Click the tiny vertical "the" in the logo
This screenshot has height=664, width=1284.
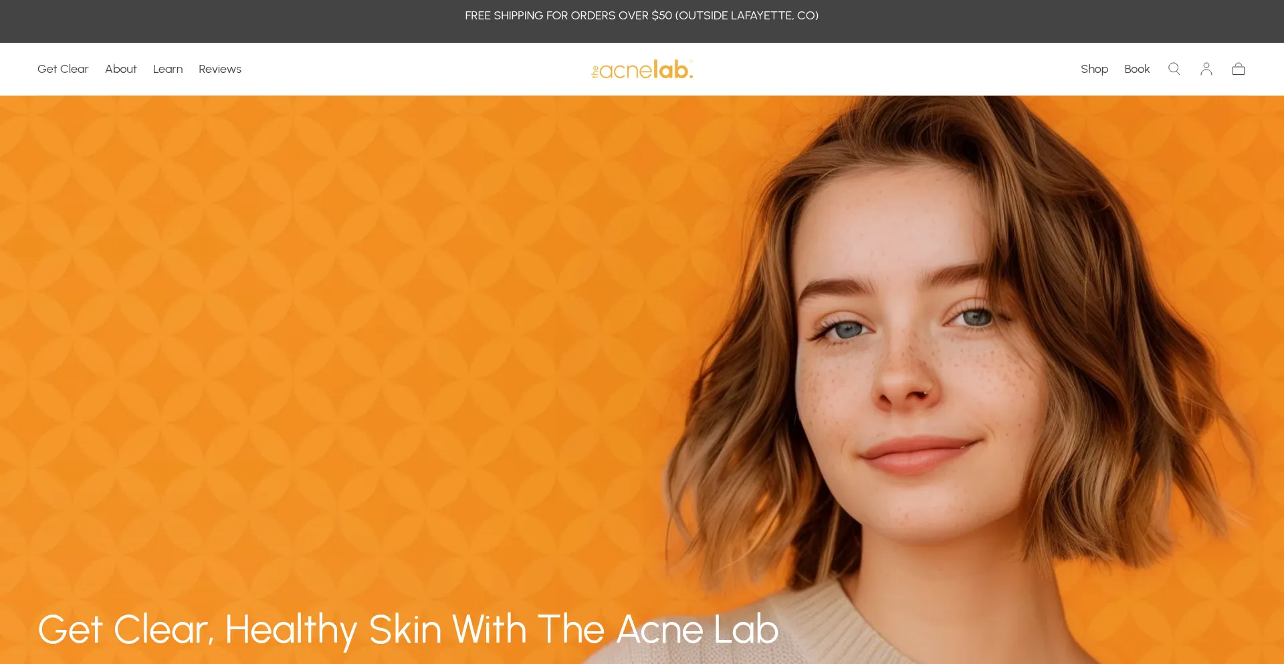(x=595, y=72)
